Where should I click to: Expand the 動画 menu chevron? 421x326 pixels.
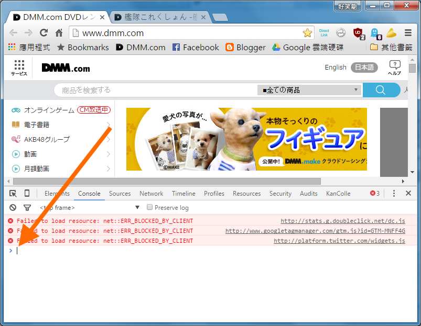(x=108, y=154)
